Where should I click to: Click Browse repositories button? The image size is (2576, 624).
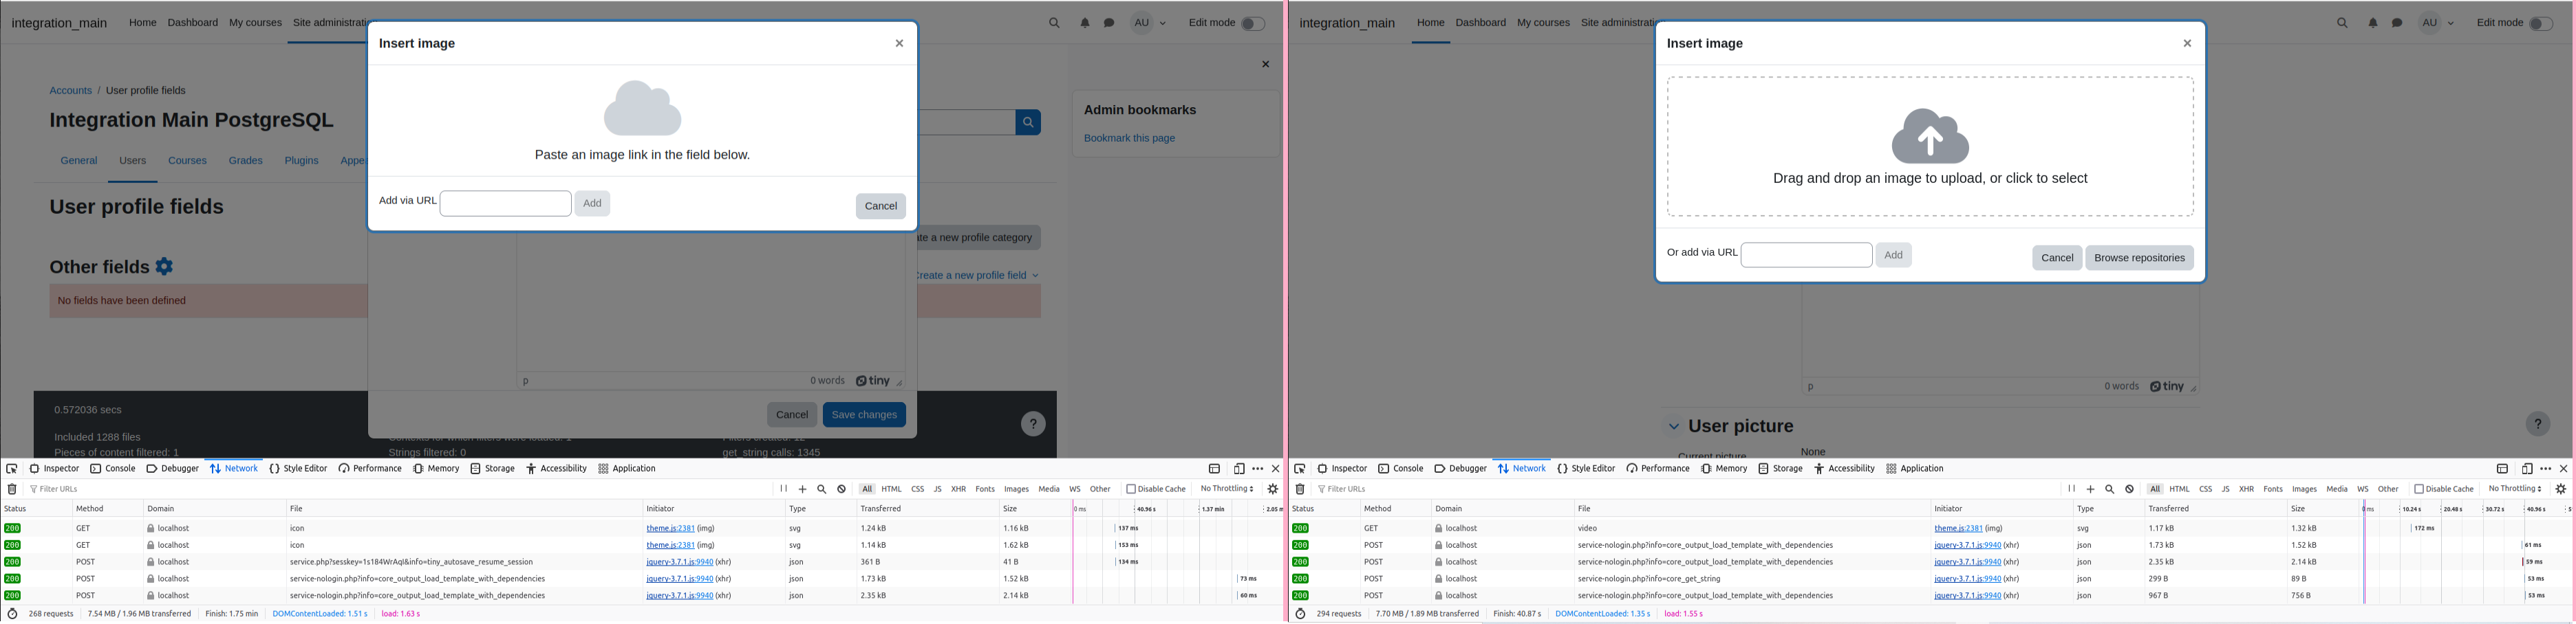(2139, 258)
